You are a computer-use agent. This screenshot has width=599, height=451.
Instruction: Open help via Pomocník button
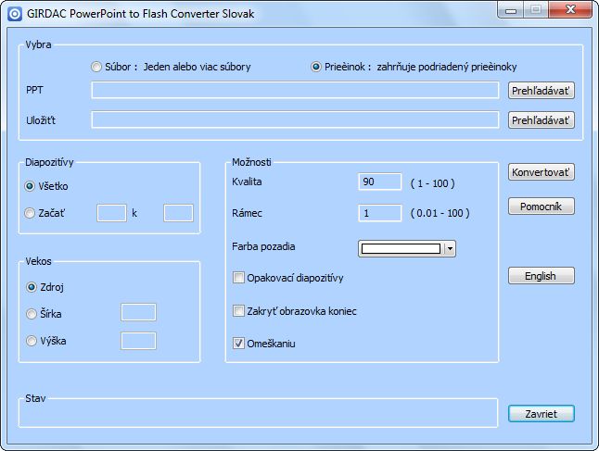coord(541,207)
